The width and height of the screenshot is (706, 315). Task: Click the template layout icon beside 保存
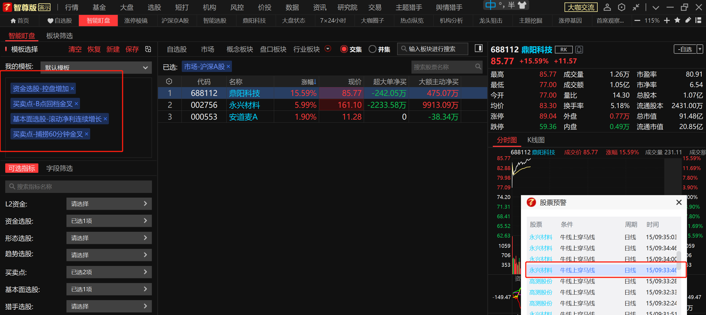click(x=148, y=49)
